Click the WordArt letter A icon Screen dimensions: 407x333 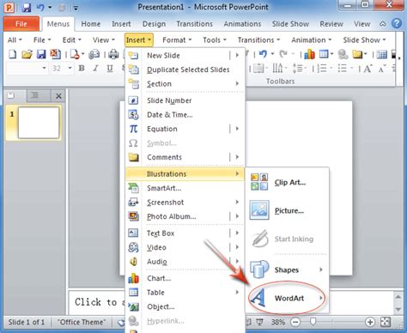point(258,298)
